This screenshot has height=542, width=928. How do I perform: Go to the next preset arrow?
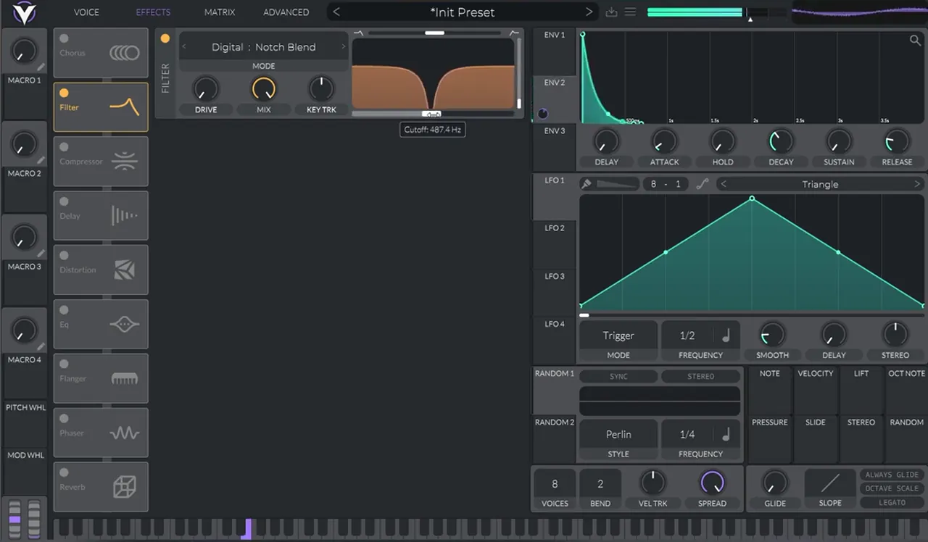[x=589, y=12]
